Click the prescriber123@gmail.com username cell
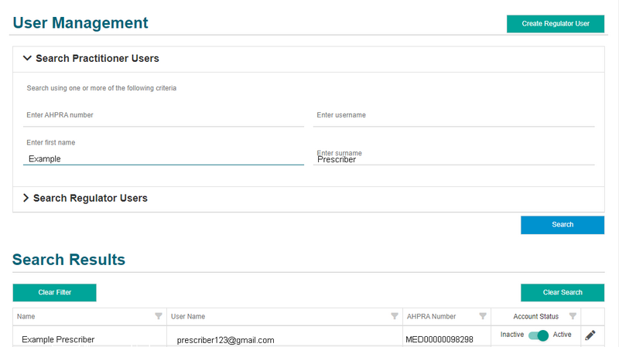Viewport: 619px width, 347px height. [x=225, y=340]
